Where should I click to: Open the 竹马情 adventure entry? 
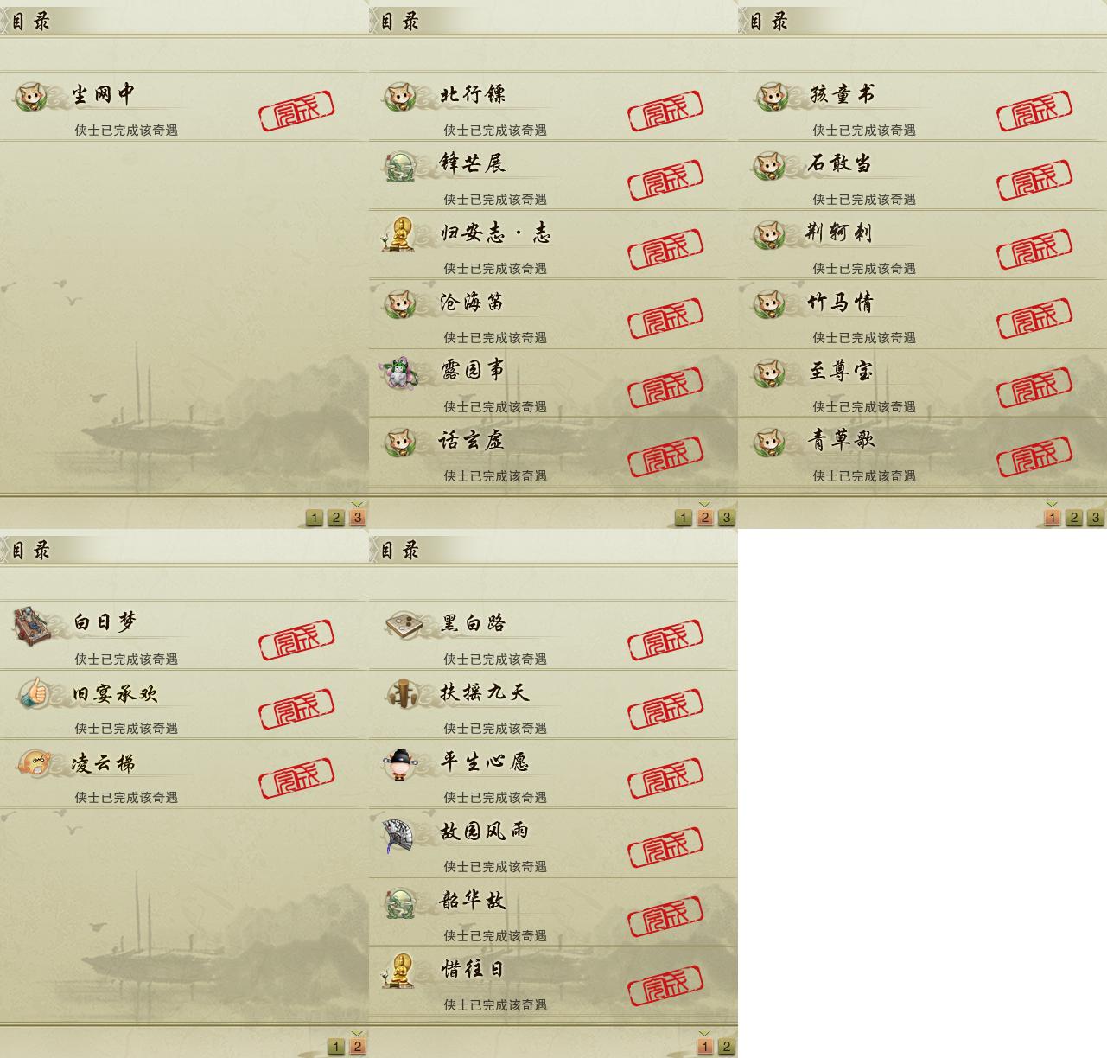tap(922, 314)
